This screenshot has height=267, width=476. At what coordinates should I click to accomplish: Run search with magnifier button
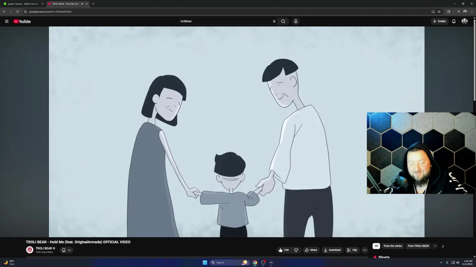coord(283,21)
